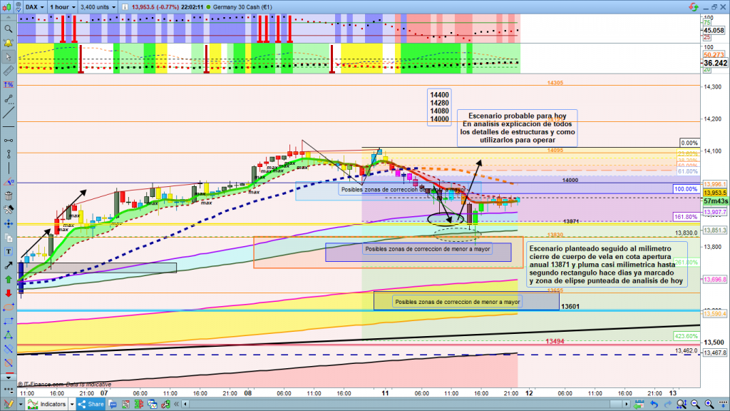Viewport: 730px width, 411px height.
Task: Open the price alert bell tool
Action: coord(9,44)
